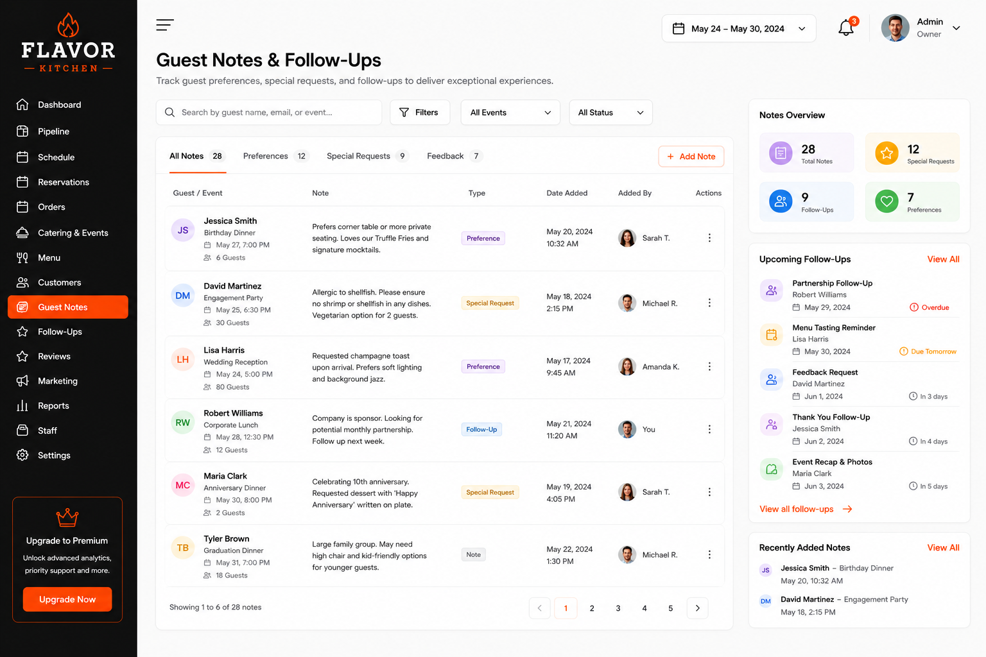Click the search by guest name field
The width and height of the screenshot is (986, 657).
pyautogui.click(x=269, y=112)
